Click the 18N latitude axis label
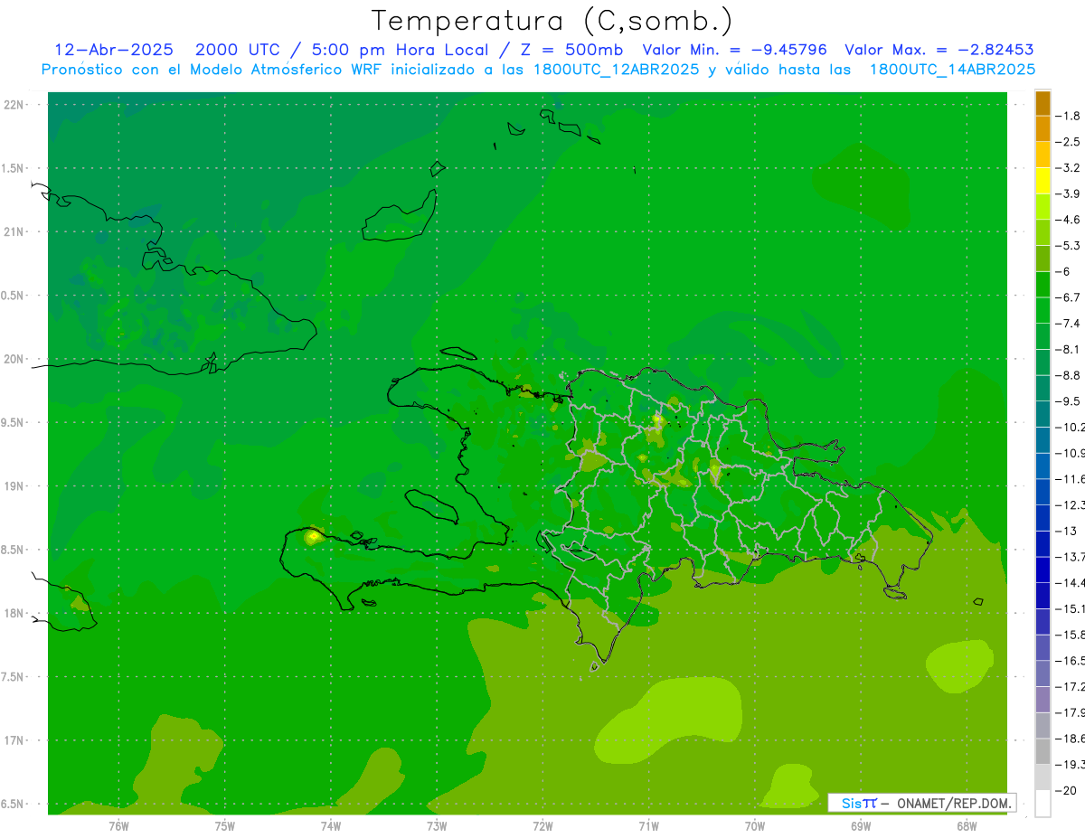1085x838 pixels. [14, 614]
